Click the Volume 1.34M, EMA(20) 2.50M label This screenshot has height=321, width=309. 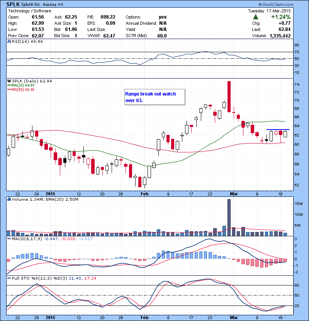click(45, 200)
